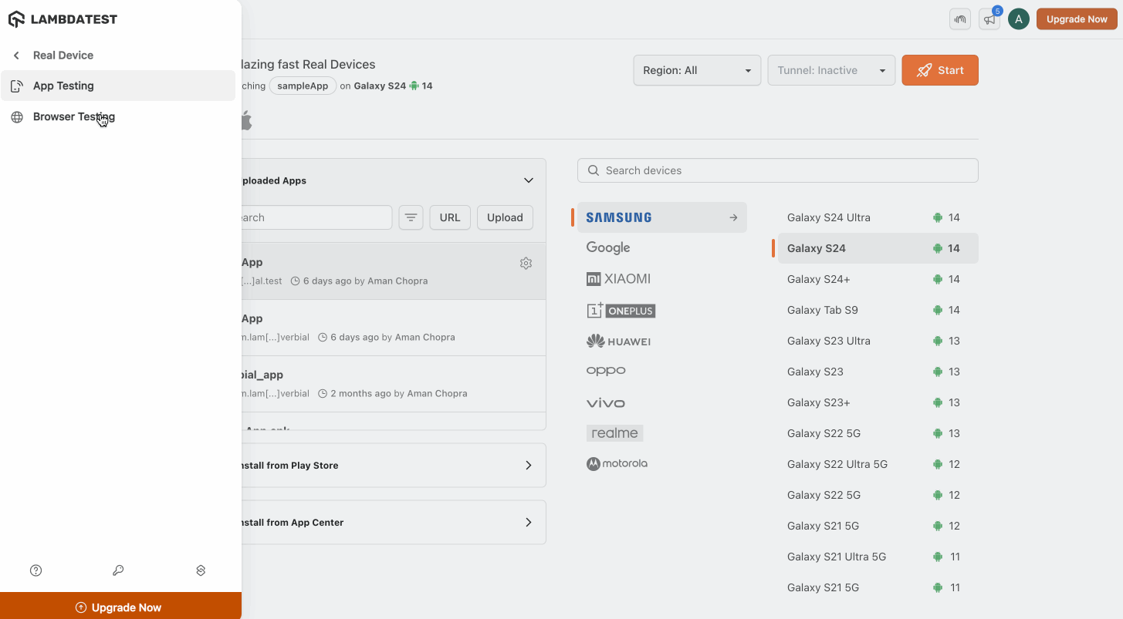Screen dimensions: 1123x619
Task: Open Region: All dropdown
Action: coord(697,70)
